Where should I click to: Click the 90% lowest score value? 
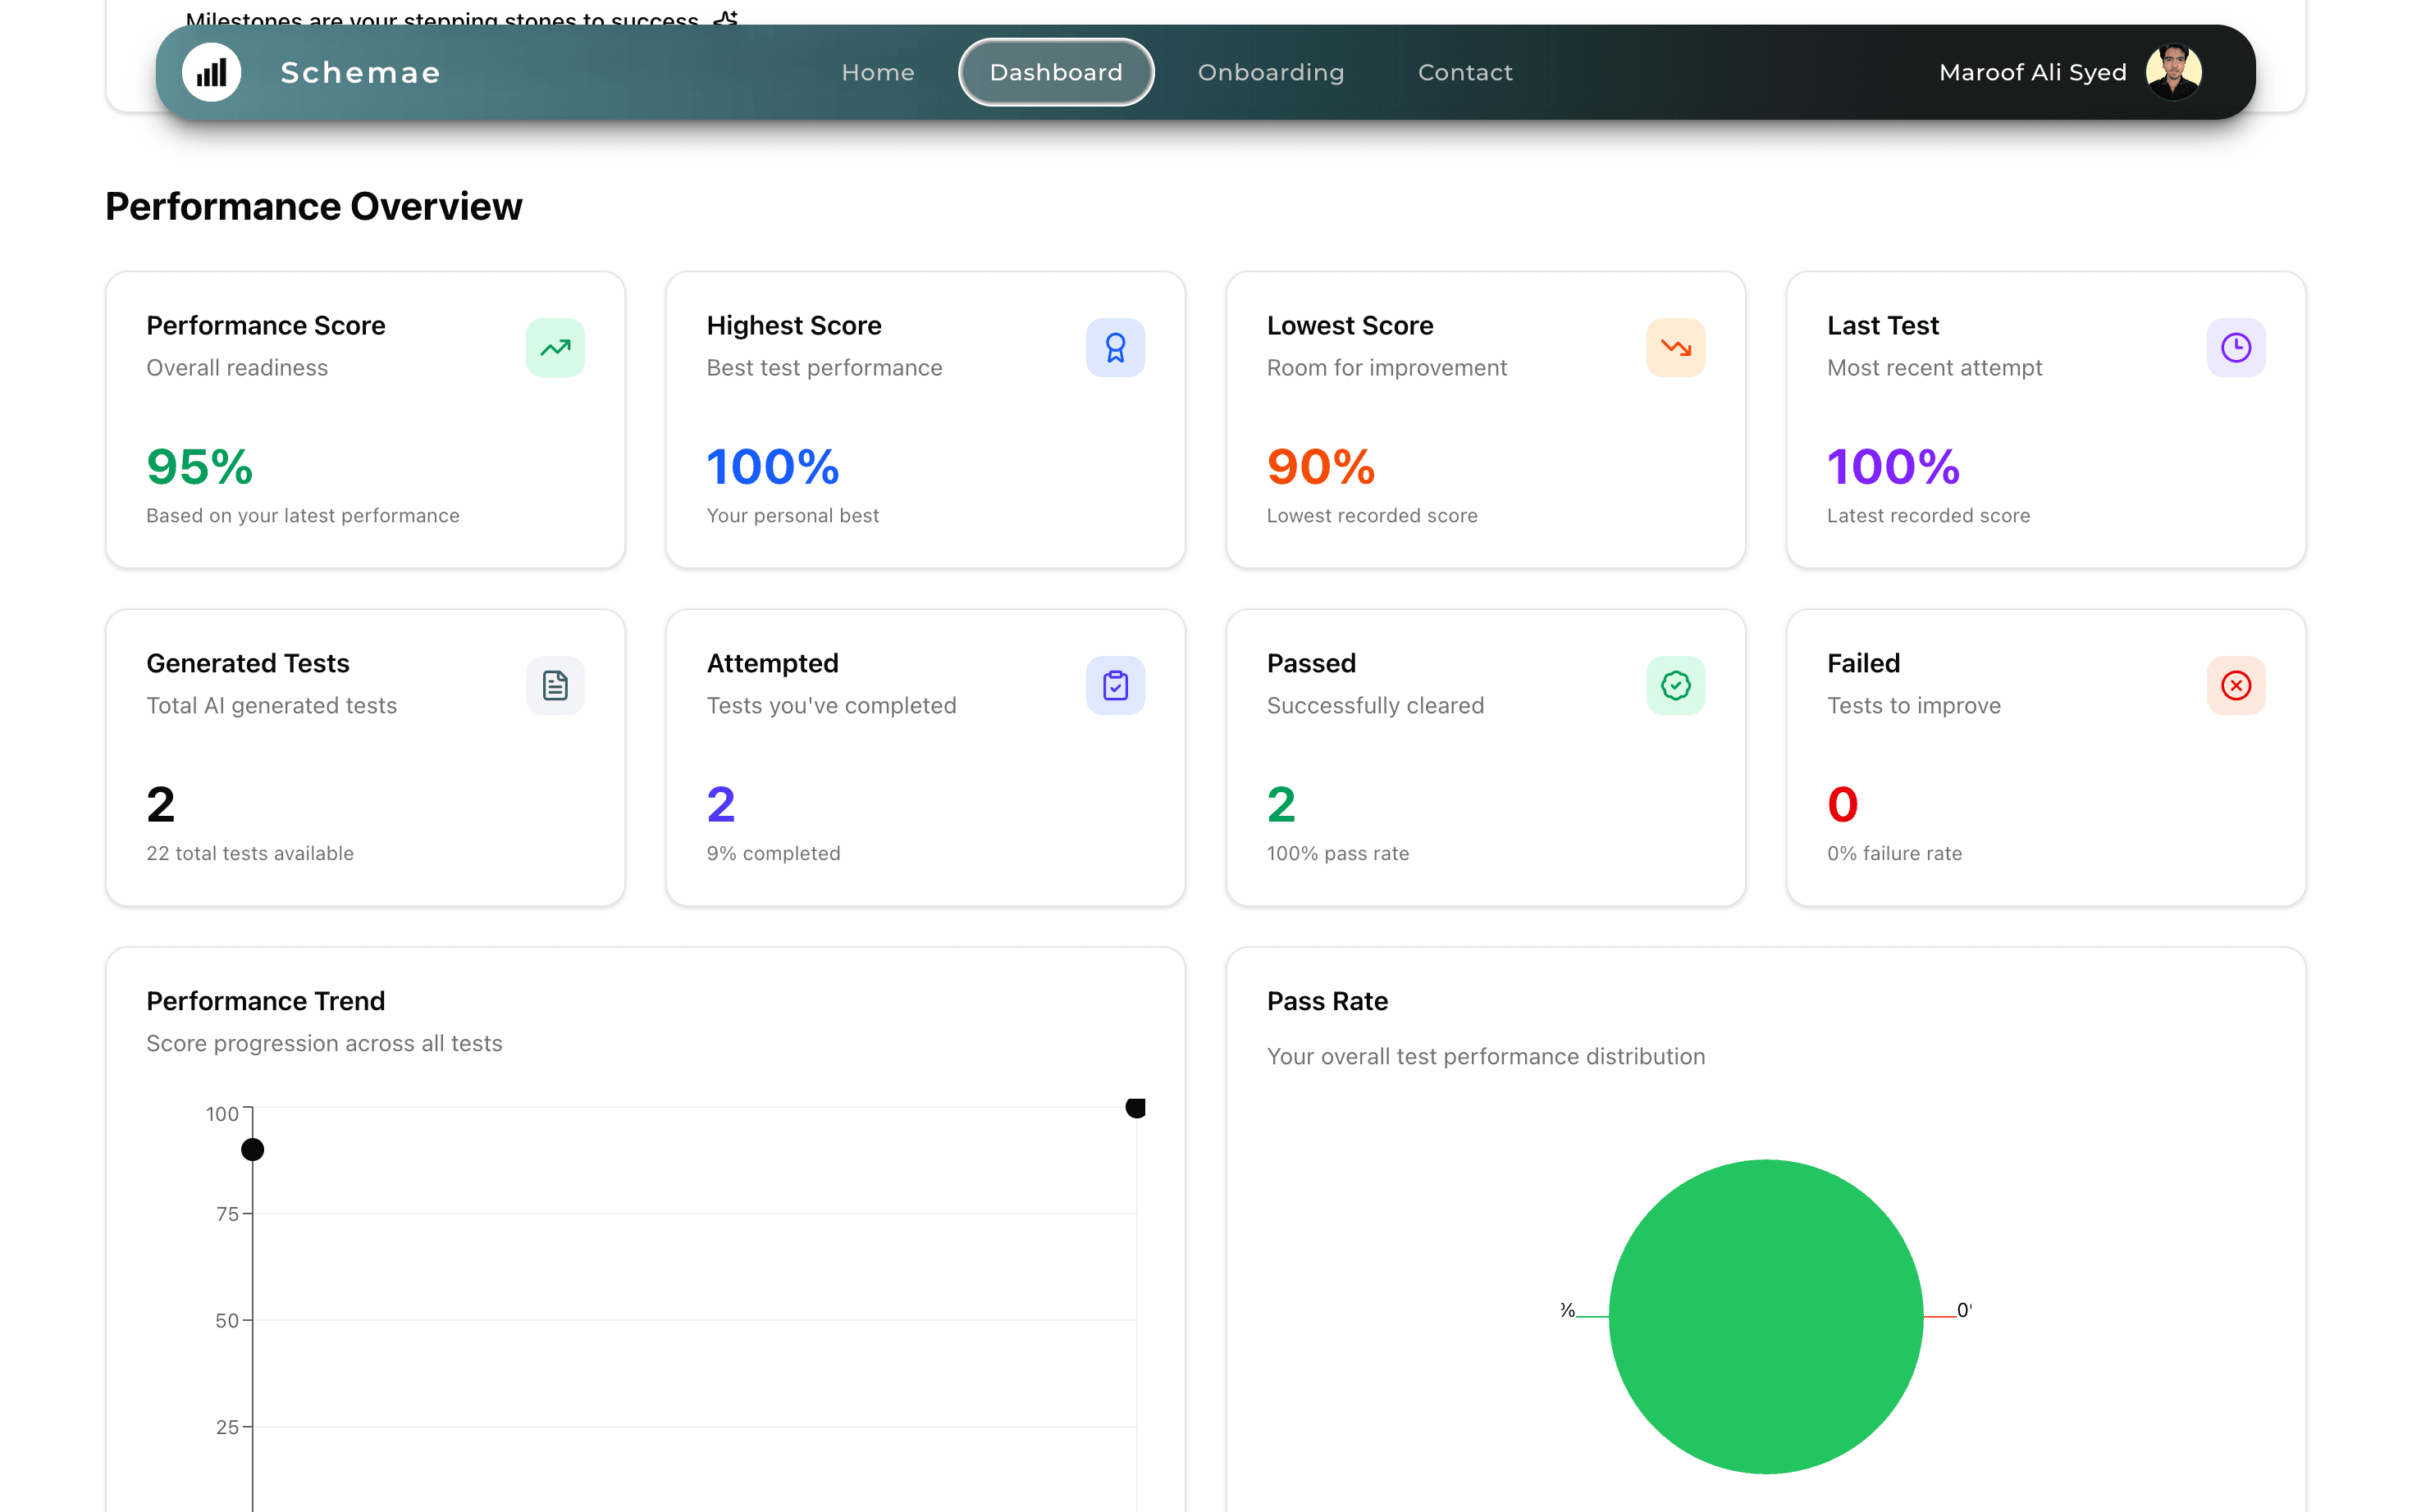pyautogui.click(x=1321, y=466)
